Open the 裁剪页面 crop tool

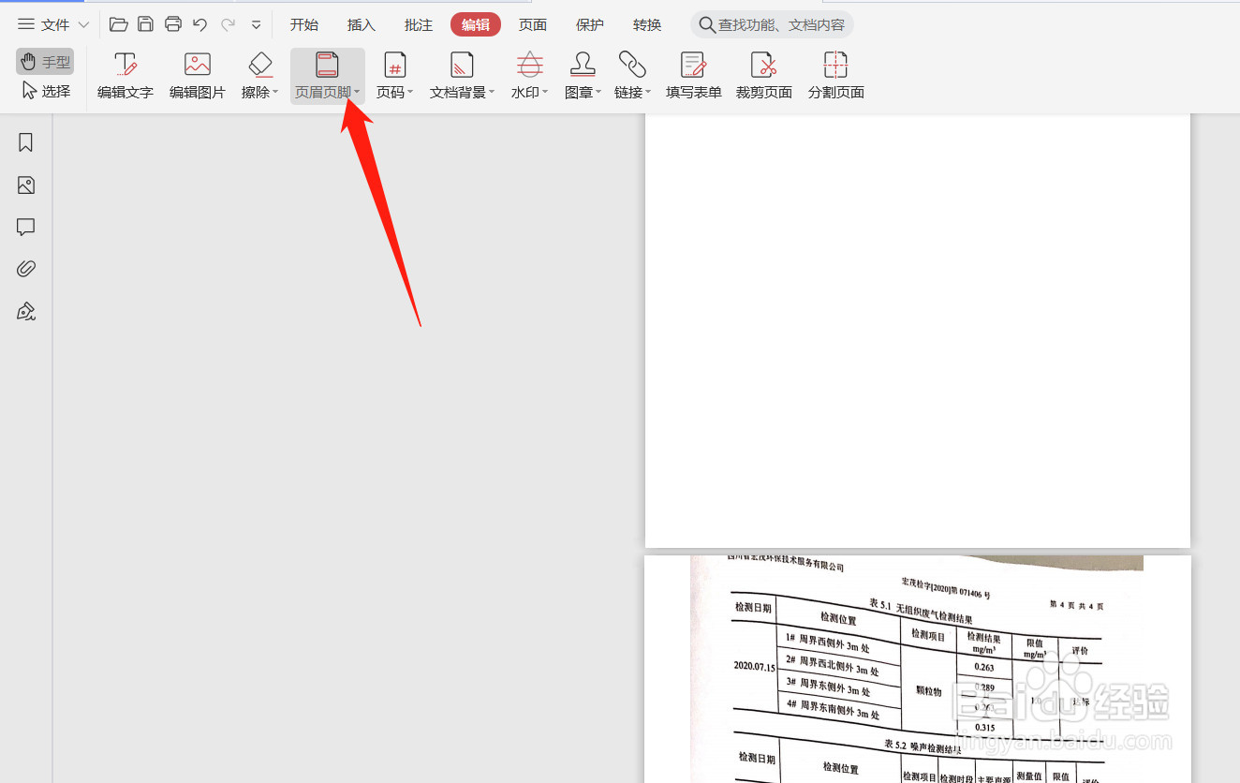764,76
